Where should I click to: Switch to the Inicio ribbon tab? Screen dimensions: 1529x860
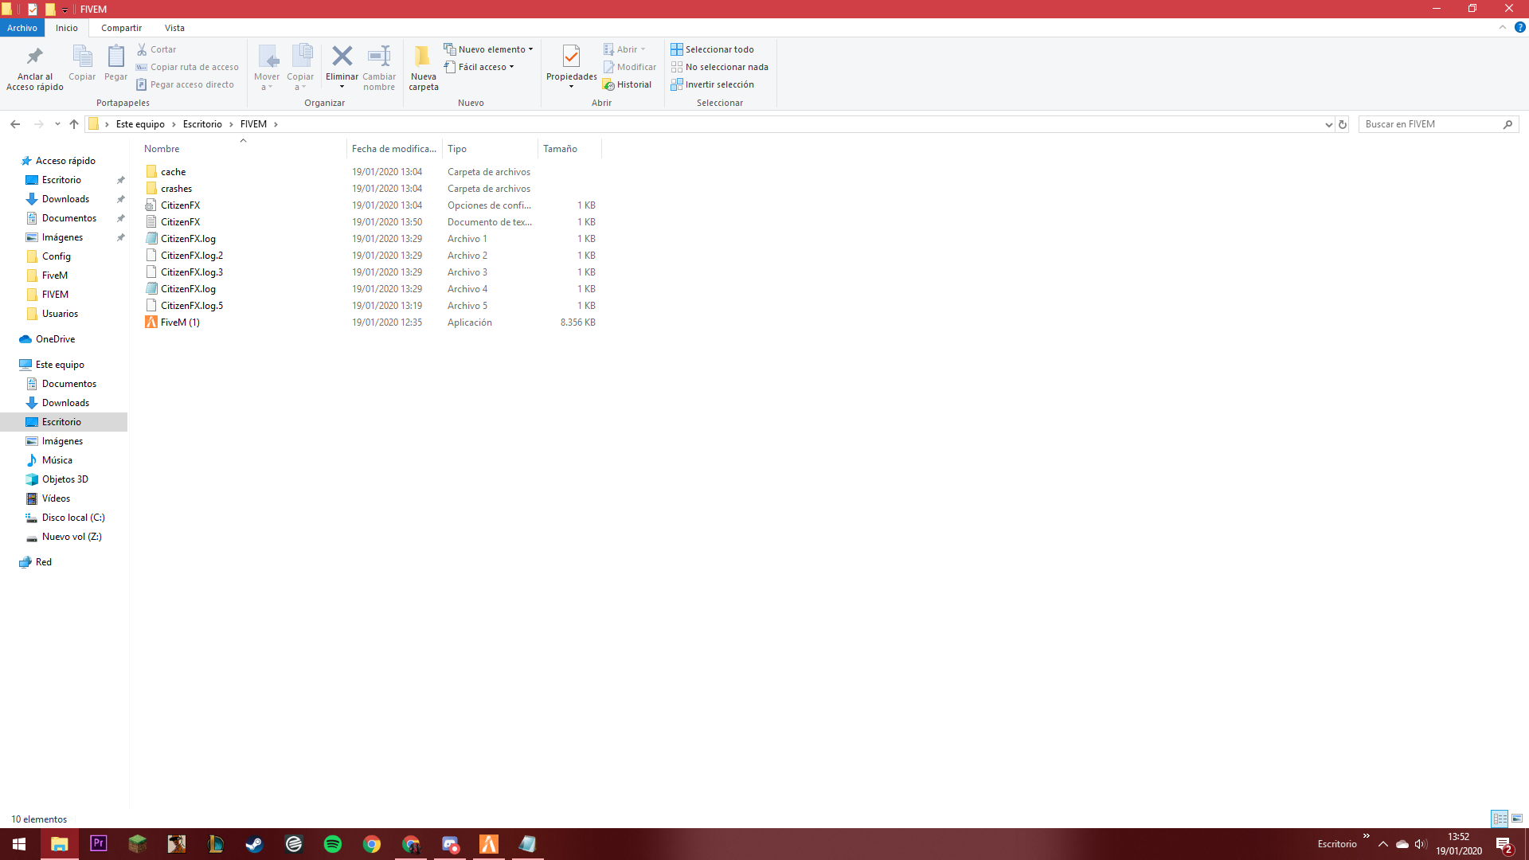[67, 28]
